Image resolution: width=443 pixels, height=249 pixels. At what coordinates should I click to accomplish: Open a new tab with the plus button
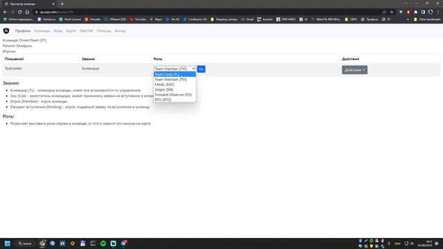(62, 4)
